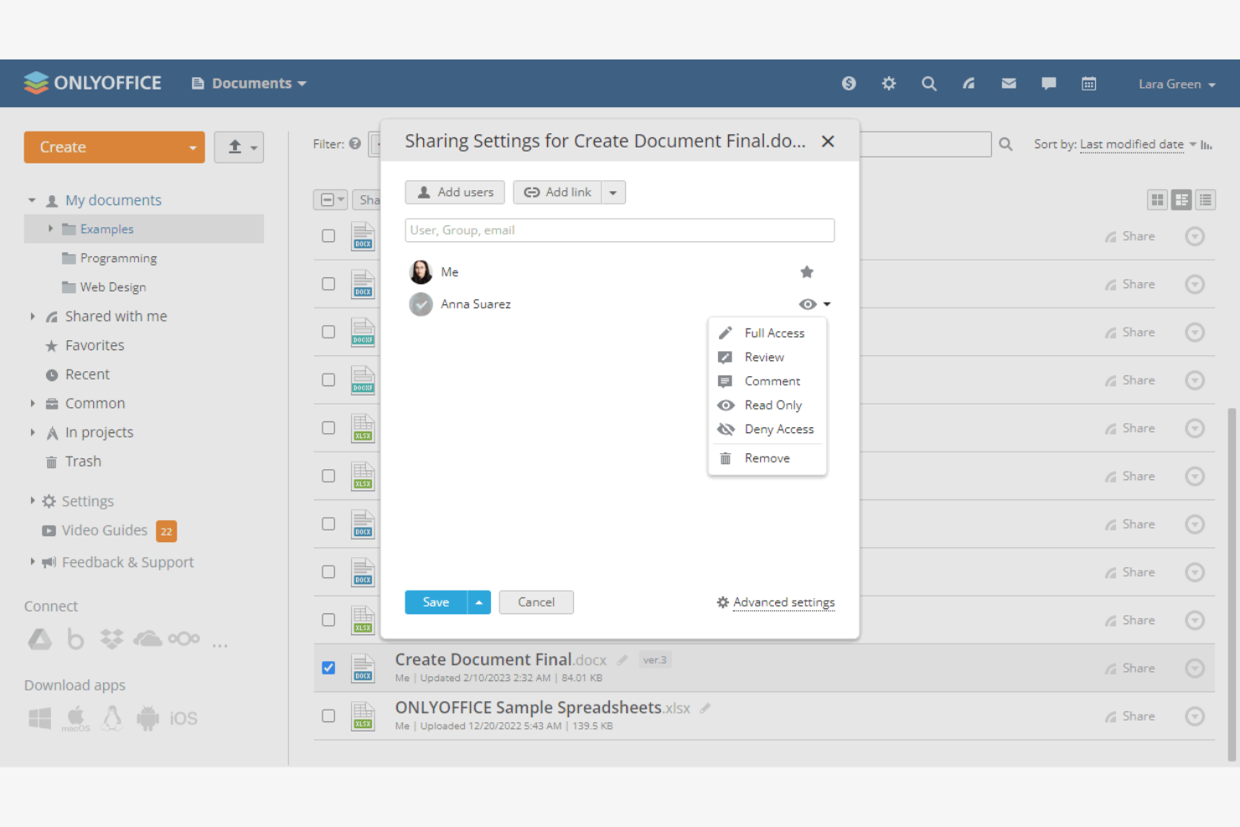Open the Feed icon in the top bar
Image resolution: width=1240 pixels, height=827 pixels.
pyautogui.click(x=969, y=83)
